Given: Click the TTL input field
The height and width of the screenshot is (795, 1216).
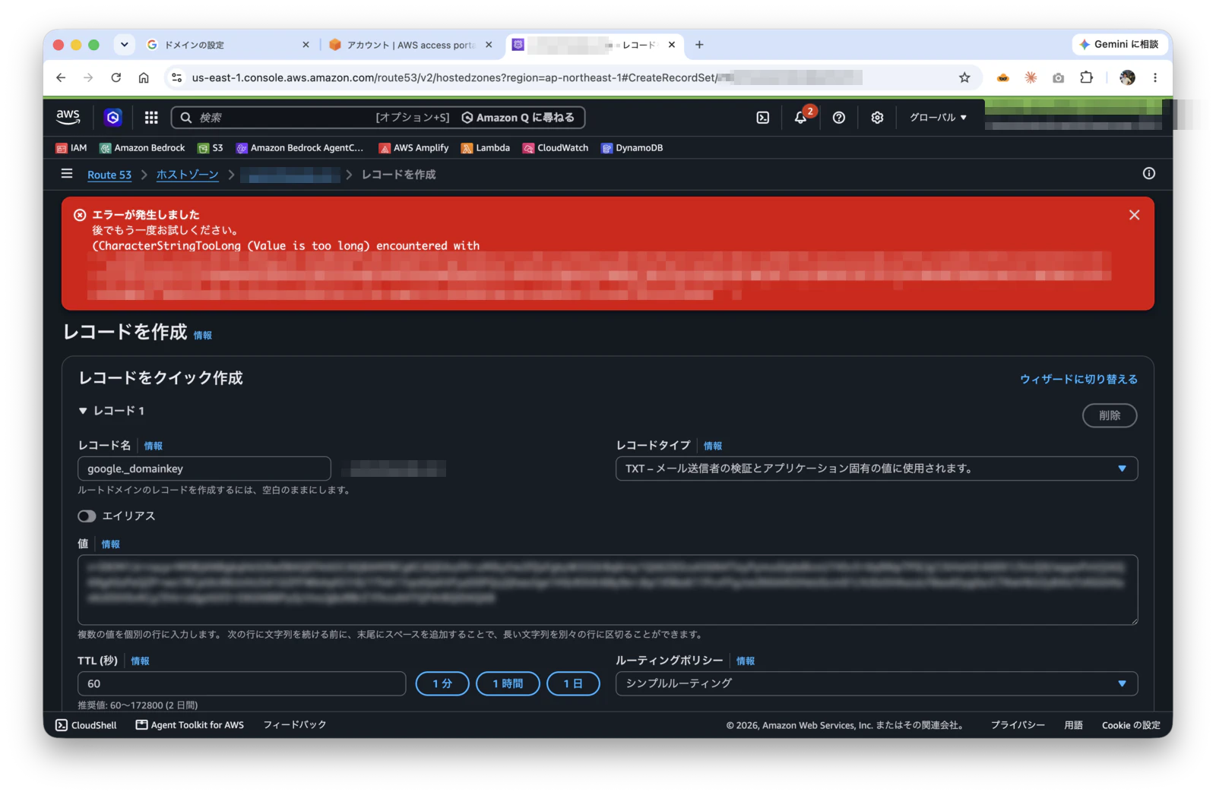Looking at the screenshot, I should [x=242, y=683].
